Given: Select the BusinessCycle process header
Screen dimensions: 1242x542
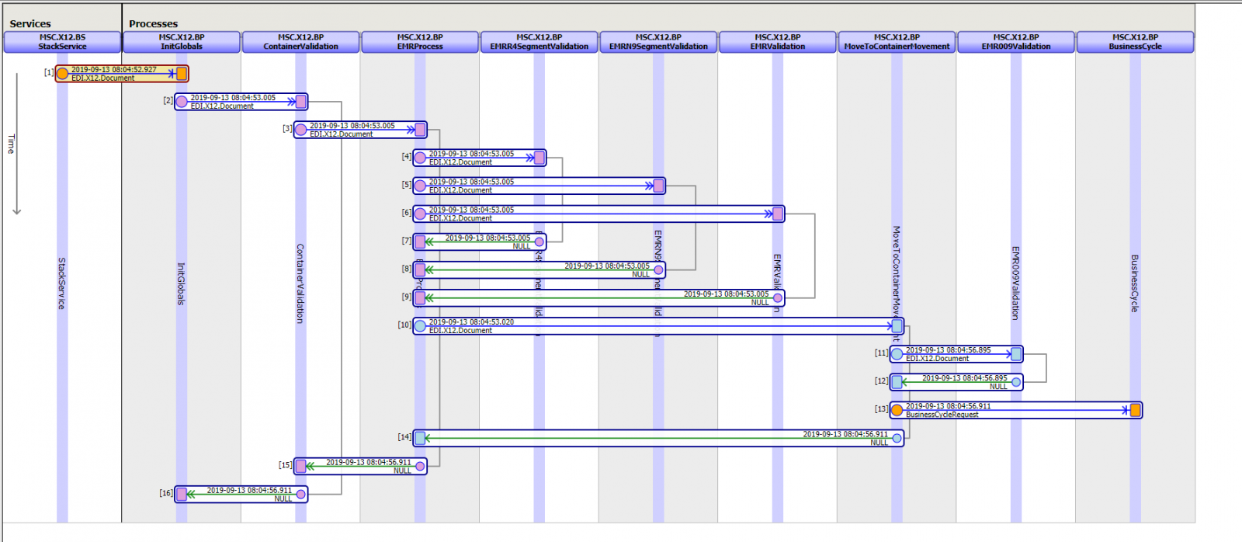Looking at the screenshot, I should pos(1135,42).
